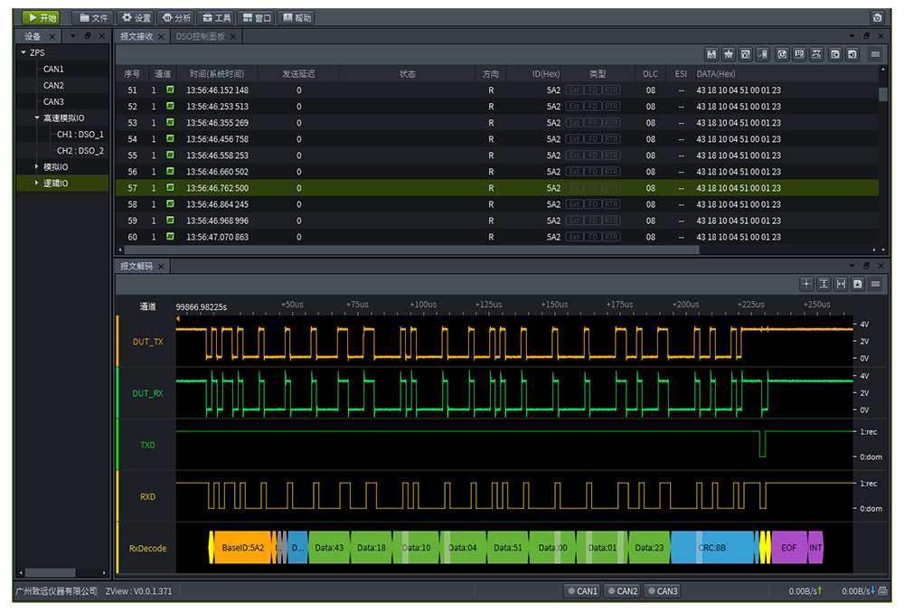
Task: Click the green channel icon in row 60
Action: pos(170,236)
